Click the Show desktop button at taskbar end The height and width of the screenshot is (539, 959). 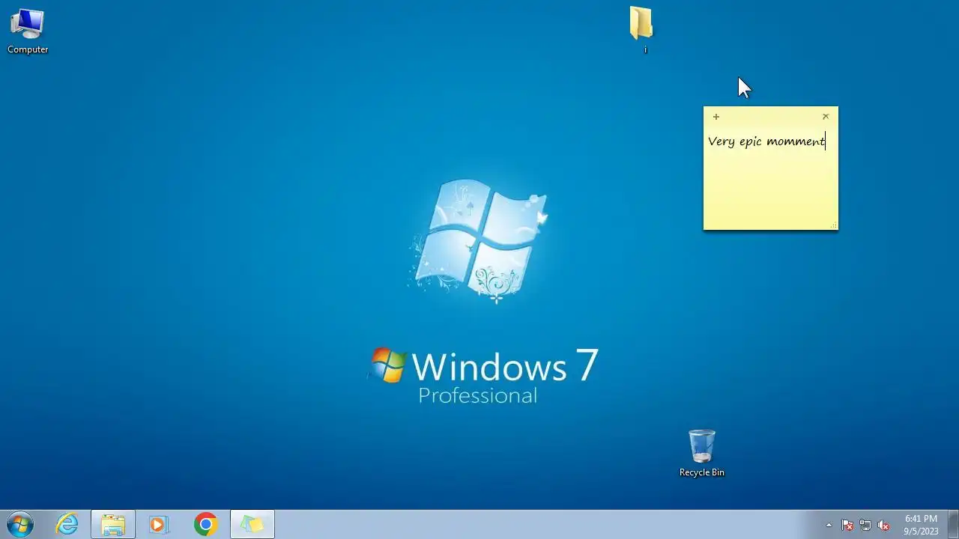click(x=953, y=524)
